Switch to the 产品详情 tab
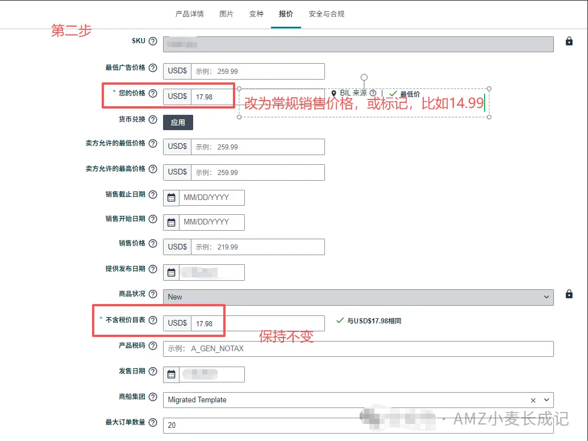The height and width of the screenshot is (441, 588). click(189, 14)
